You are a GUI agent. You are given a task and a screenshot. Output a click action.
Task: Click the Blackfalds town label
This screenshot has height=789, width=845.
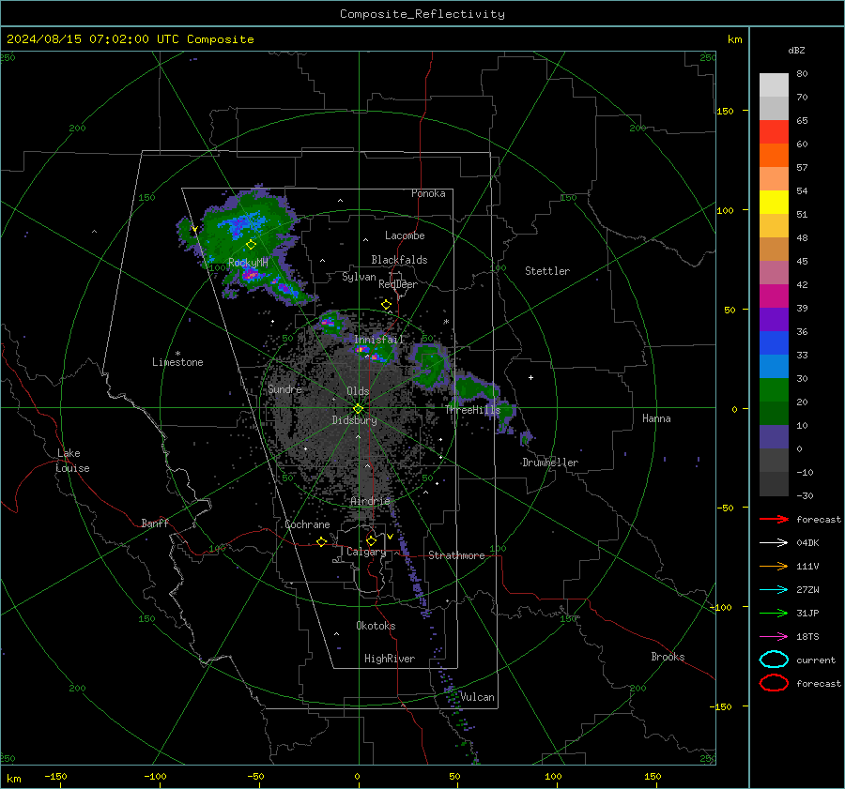399,260
